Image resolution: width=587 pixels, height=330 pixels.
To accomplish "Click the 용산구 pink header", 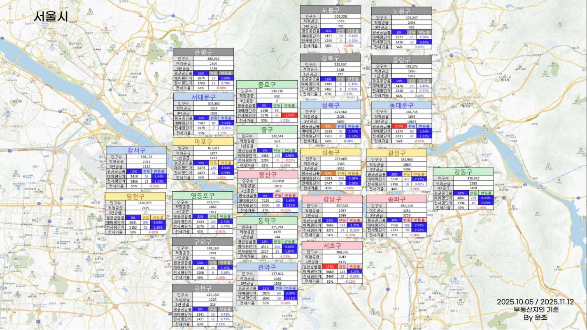I will (x=267, y=174).
